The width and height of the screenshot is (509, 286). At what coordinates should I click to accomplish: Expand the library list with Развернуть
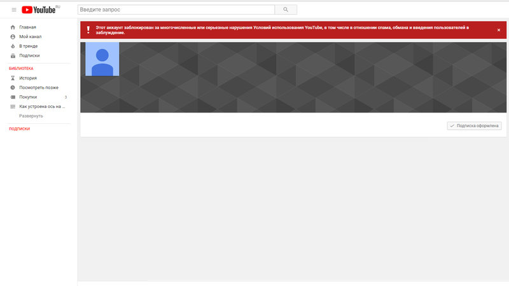tap(31, 116)
